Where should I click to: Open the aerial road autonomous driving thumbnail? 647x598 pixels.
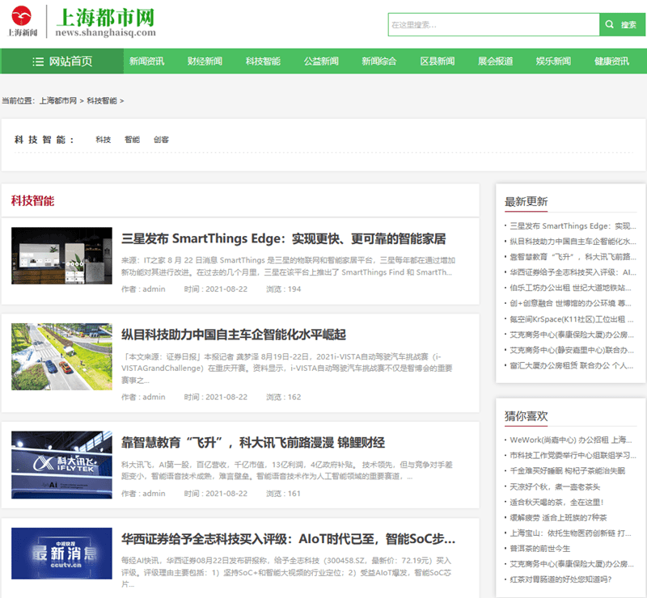click(61, 356)
